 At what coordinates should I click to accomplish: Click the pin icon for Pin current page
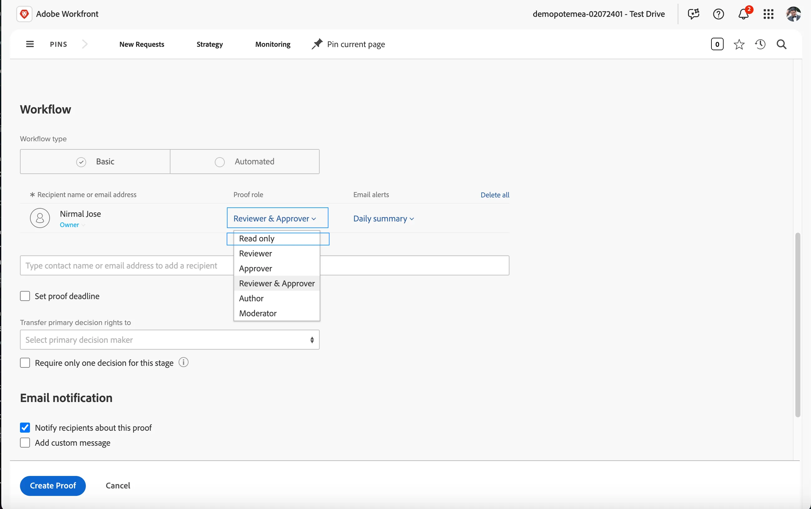[x=317, y=44]
